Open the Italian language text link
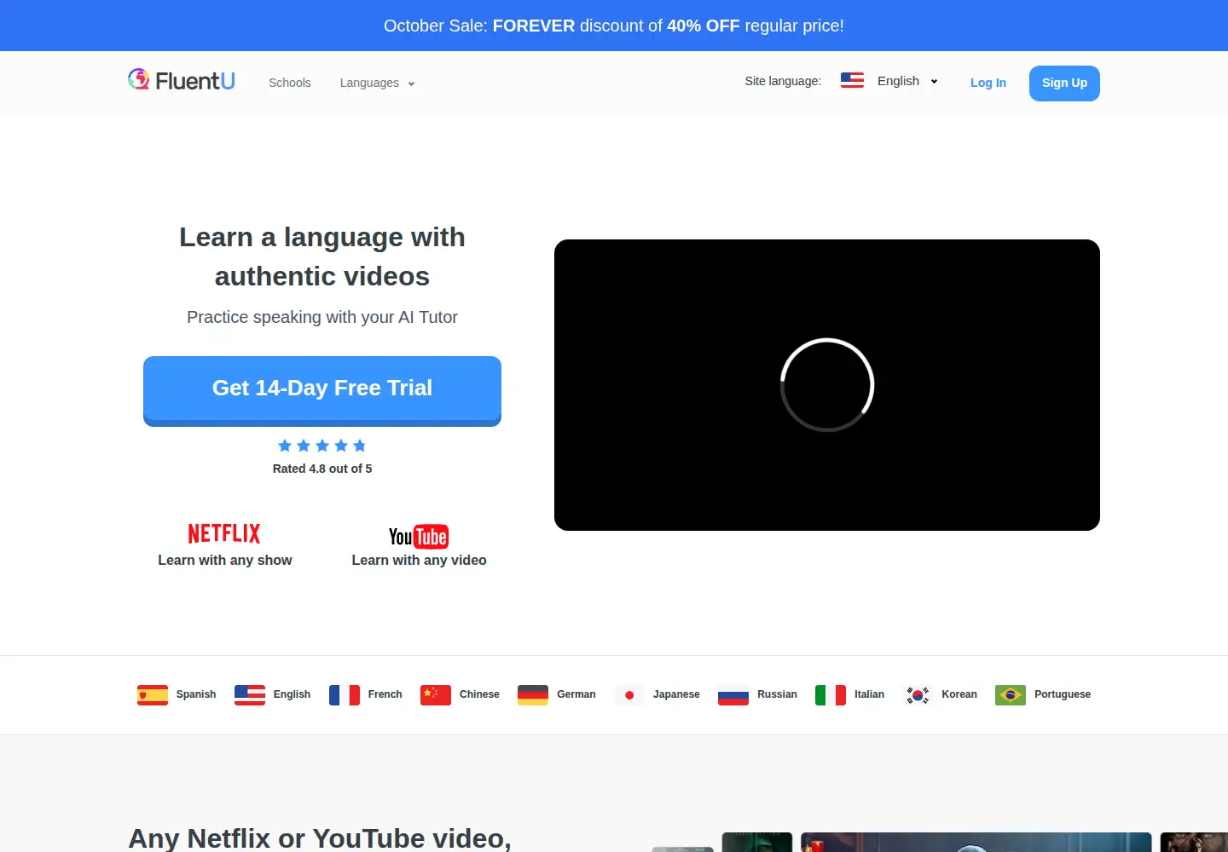This screenshot has height=852, width=1228. [x=869, y=694]
